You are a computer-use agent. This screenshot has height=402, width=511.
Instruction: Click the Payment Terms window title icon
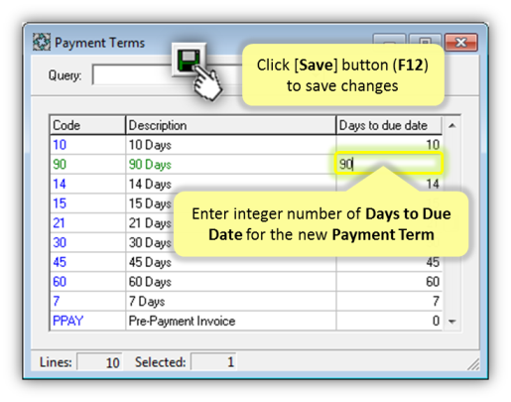42,42
